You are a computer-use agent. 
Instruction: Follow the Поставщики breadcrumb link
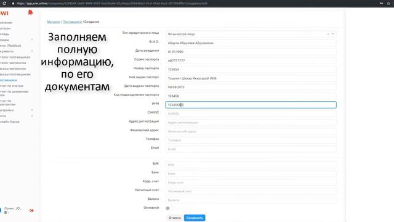coord(73,22)
